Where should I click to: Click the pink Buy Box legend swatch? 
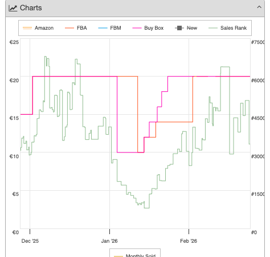coord(137,28)
